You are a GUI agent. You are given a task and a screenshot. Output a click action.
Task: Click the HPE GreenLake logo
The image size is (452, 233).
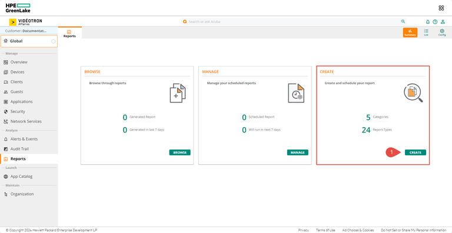(18, 8)
